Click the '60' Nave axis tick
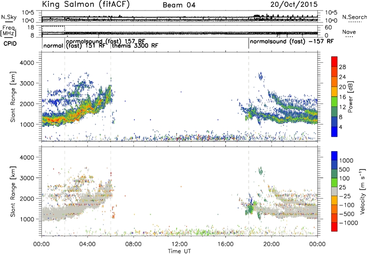 point(328,28)
